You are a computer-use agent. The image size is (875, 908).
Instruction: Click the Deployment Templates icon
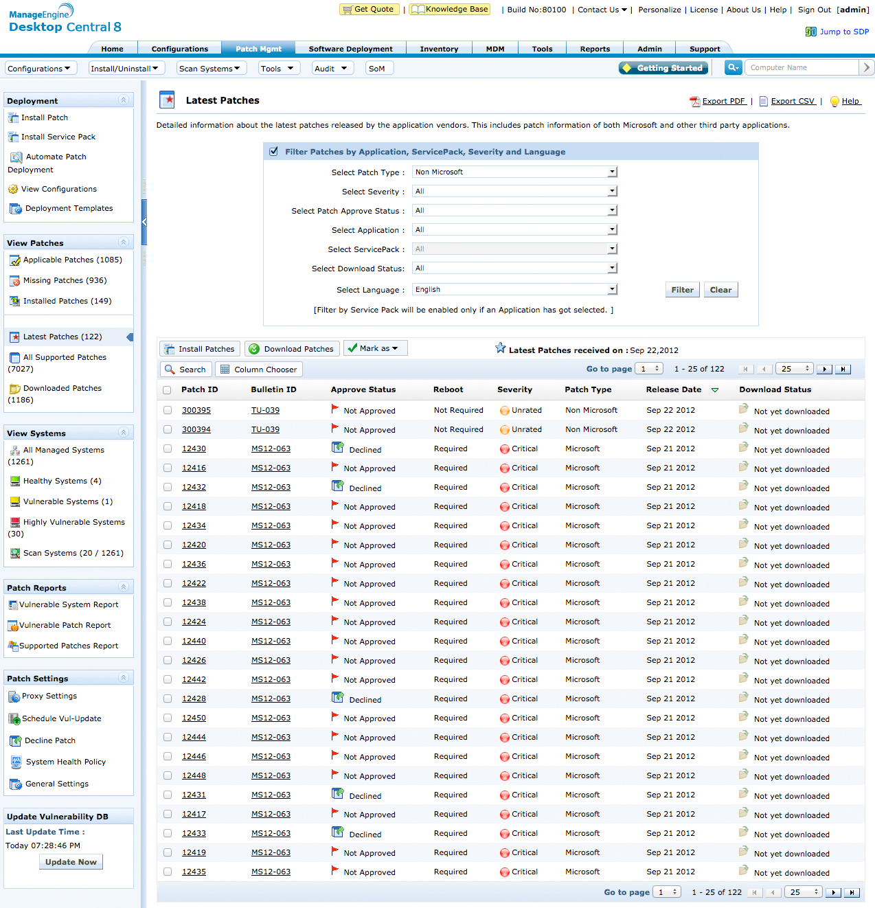pyautogui.click(x=16, y=209)
